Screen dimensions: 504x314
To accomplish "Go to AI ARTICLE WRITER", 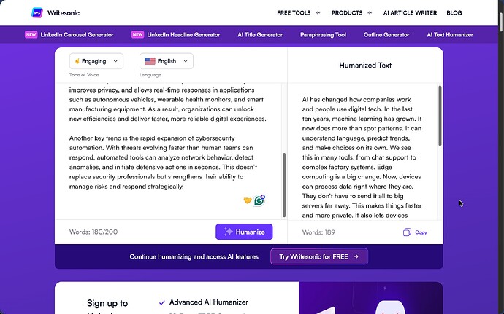I will (x=410, y=13).
